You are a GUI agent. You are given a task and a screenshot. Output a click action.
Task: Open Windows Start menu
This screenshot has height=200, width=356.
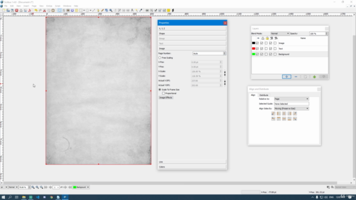click(3, 197)
